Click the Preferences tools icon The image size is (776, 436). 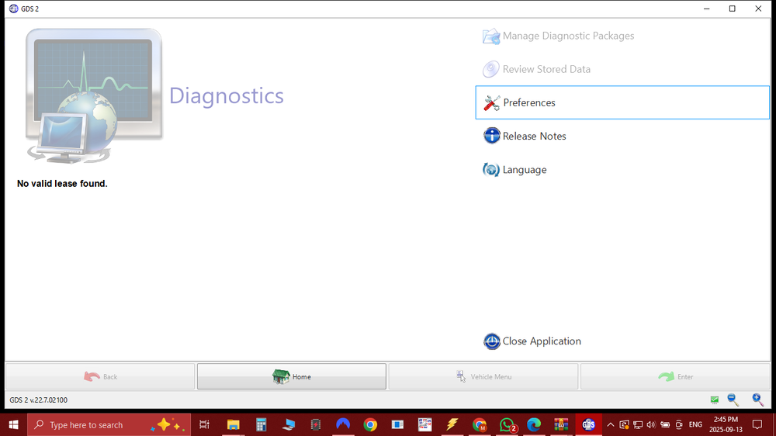point(491,103)
